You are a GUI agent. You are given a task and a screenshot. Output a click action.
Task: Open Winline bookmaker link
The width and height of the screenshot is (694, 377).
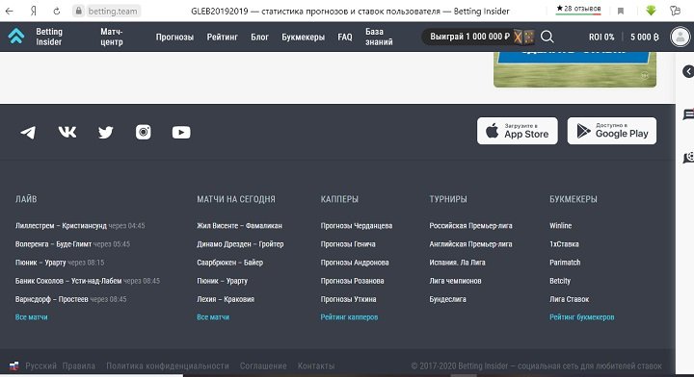(x=560, y=226)
